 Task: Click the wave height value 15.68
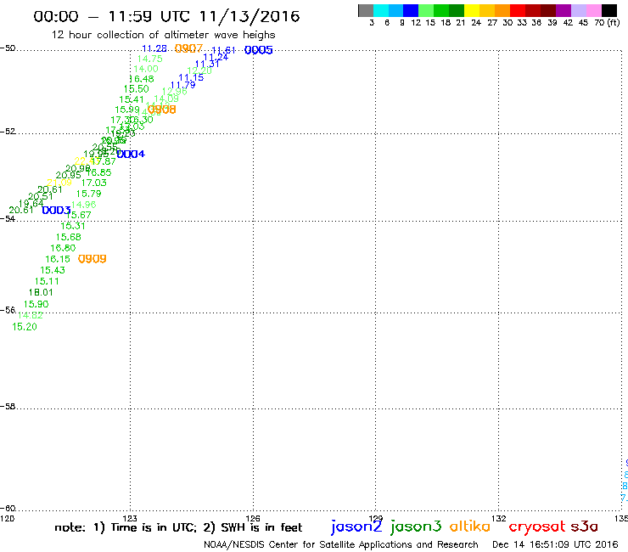click(x=69, y=237)
